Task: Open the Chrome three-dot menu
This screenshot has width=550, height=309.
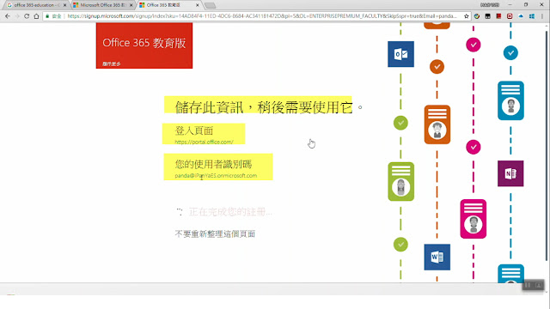Action: 542,16
